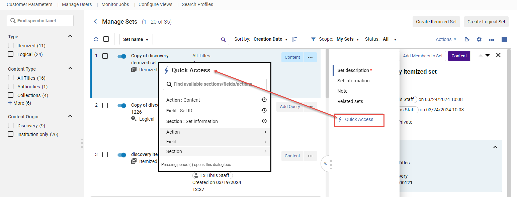Click Create Itemized Set button
Image resolution: width=517 pixels, height=197 pixels.
tap(436, 22)
